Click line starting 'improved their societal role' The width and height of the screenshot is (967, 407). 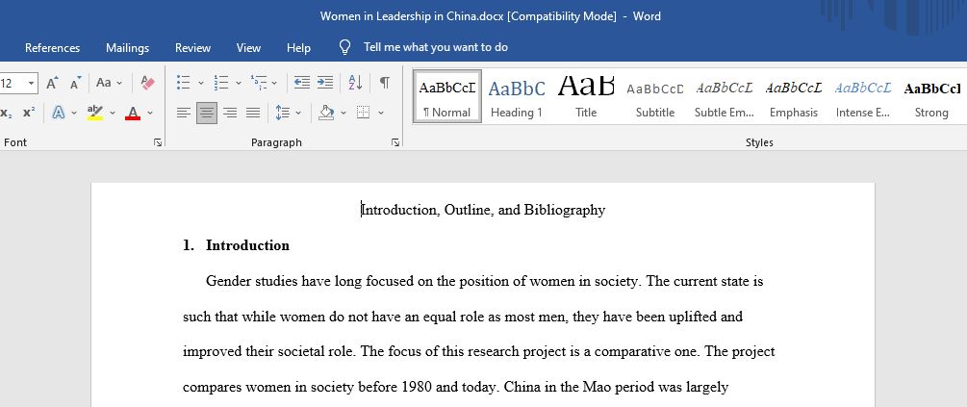(x=478, y=352)
